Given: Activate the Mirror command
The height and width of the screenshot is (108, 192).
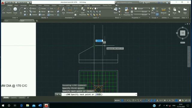Looking at the screenshot, I should coord(42,11).
